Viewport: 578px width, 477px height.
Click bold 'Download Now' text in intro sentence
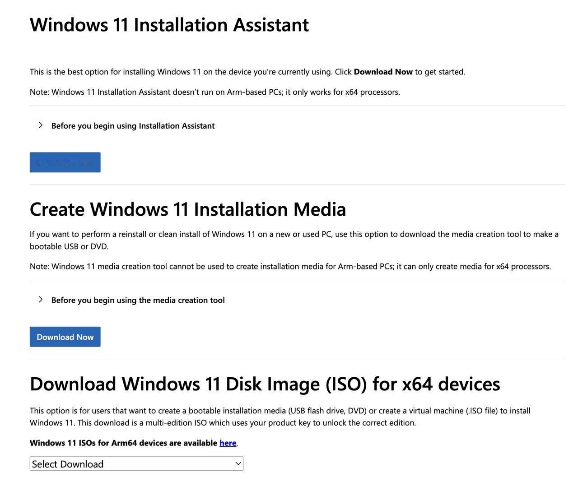pyautogui.click(x=383, y=72)
